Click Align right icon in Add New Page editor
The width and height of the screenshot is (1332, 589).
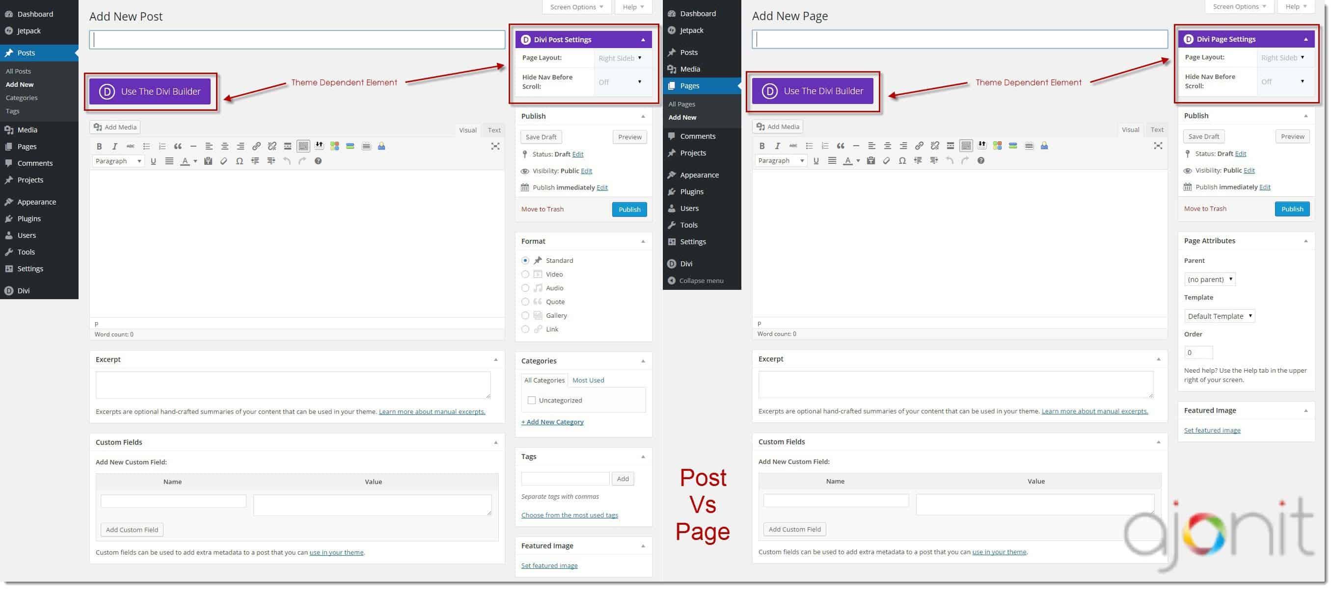(903, 146)
